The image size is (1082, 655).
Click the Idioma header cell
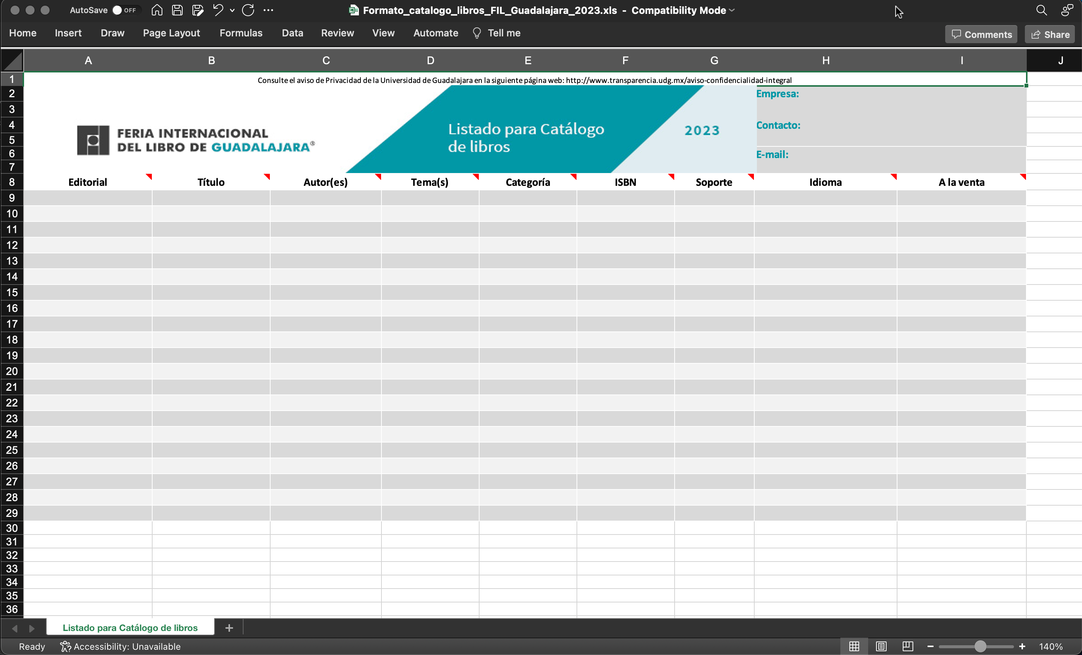[x=826, y=182]
